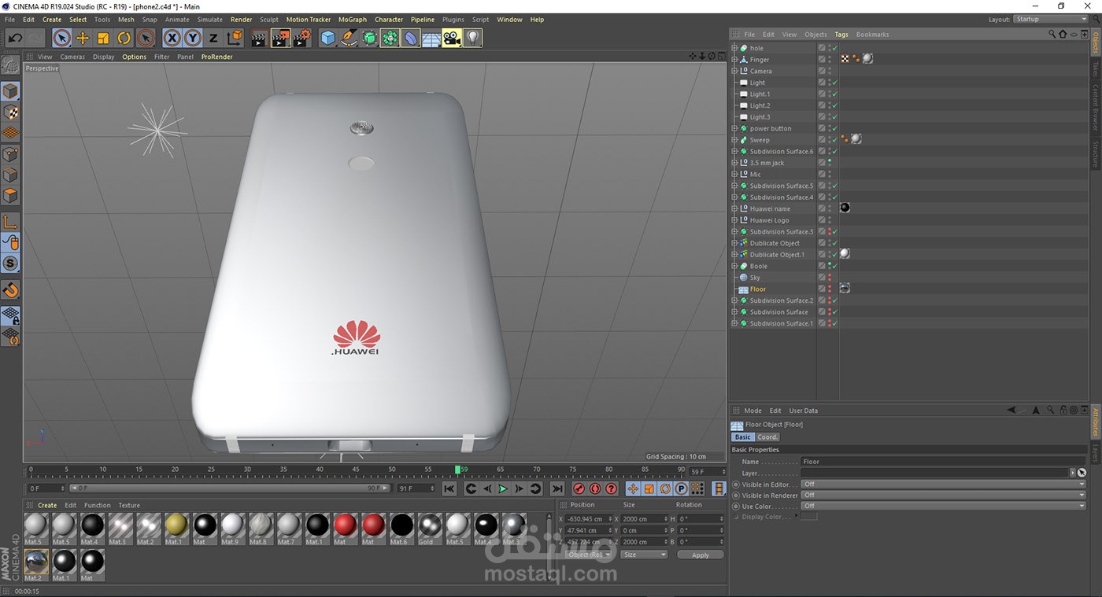Toggle layer box for Finger object
The height and width of the screenshot is (597, 1102).
pyautogui.click(x=822, y=60)
